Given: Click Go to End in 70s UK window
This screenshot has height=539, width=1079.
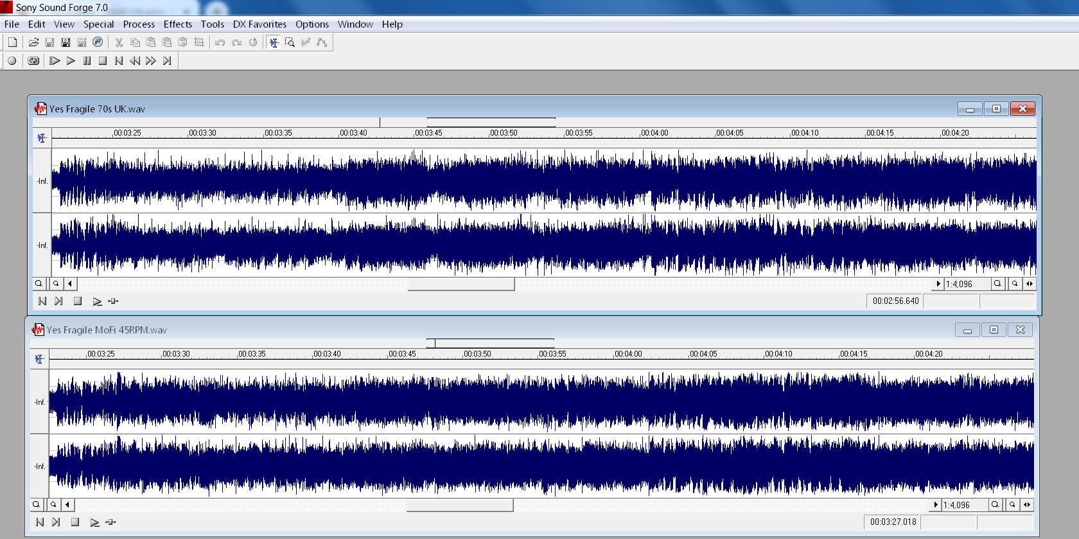Looking at the screenshot, I should pyautogui.click(x=58, y=301).
